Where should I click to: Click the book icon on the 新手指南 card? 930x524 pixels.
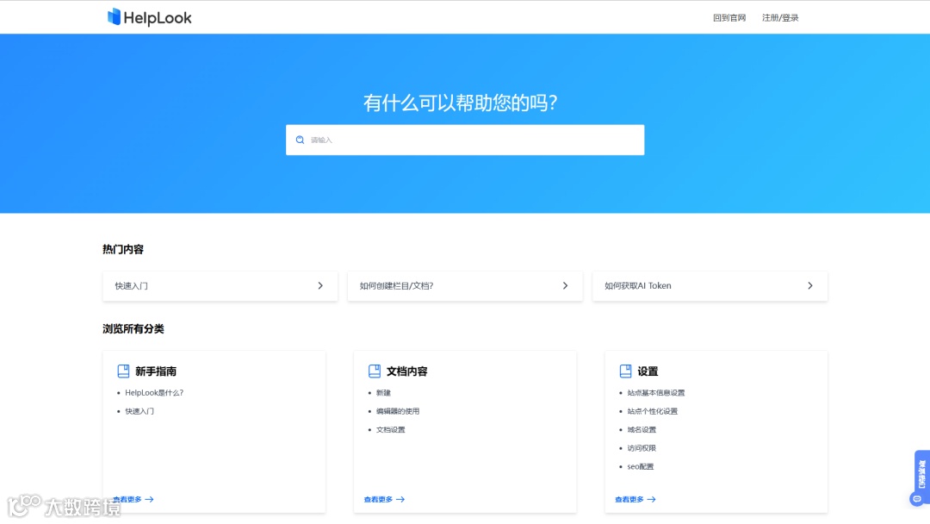coord(123,371)
